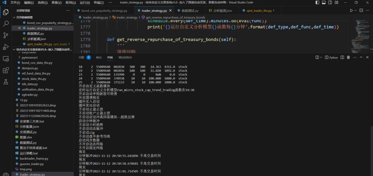Toggle secondary side bar layout icon
This screenshot has height=176, width=373.
point(330,3)
